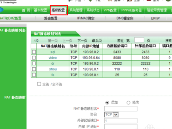
Task: Click internal port 2433 in sql row
Action: point(117,52)
